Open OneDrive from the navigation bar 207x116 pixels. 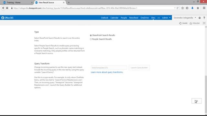click(145, 18)
